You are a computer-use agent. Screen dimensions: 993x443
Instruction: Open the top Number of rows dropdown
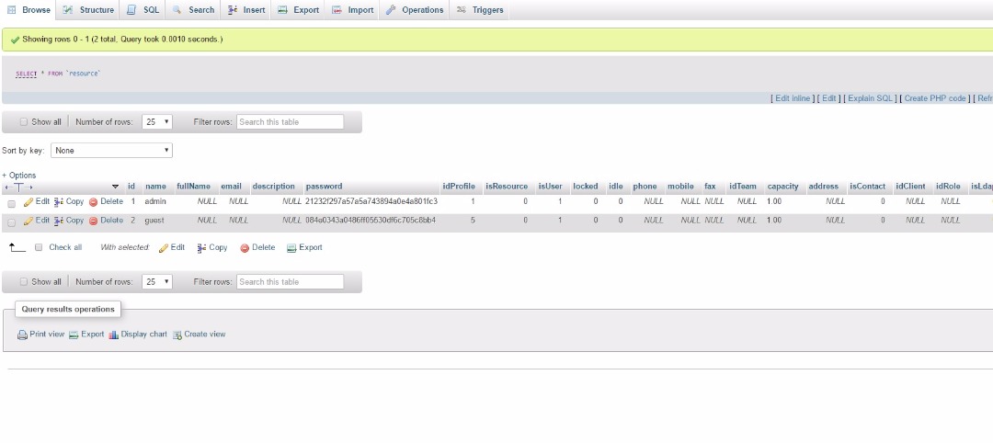tap(158, 122)
